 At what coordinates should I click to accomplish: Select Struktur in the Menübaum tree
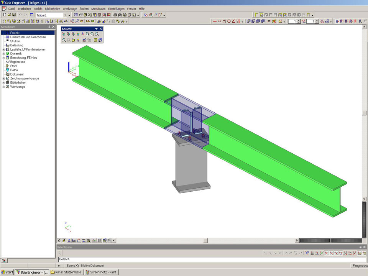(x=15, y=41)
